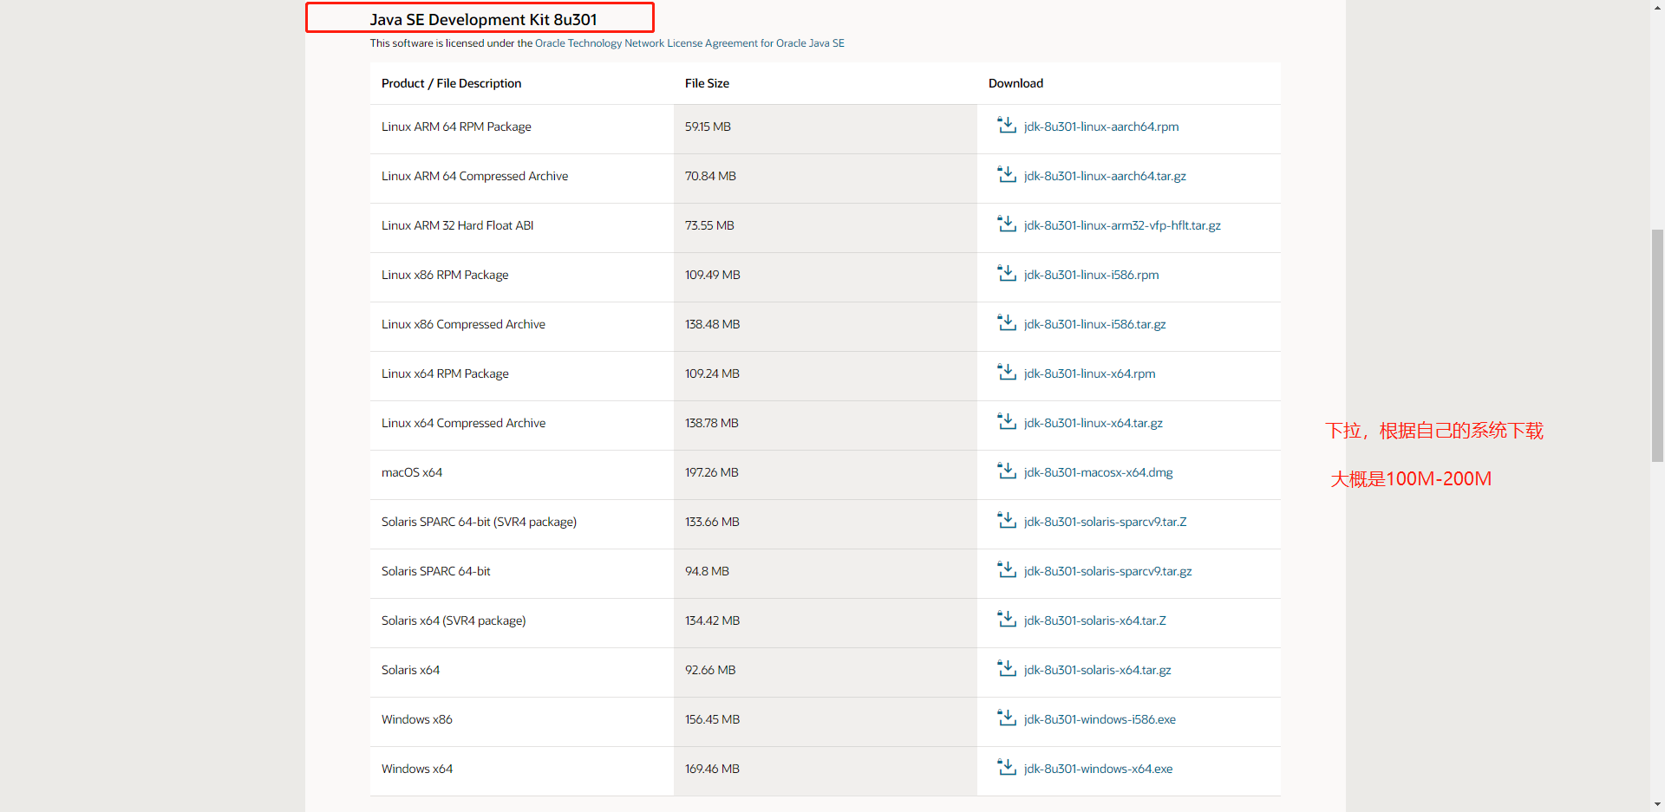Download jdk-8u301-linux-i586.rpm via its link

point(1091,275)
